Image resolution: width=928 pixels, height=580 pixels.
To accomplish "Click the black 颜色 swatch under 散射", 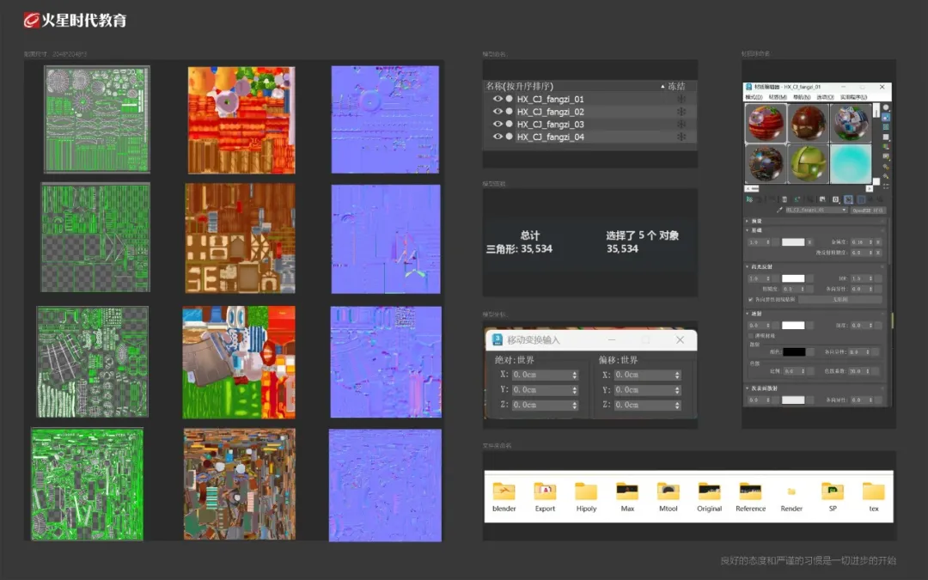I will 793,351.
